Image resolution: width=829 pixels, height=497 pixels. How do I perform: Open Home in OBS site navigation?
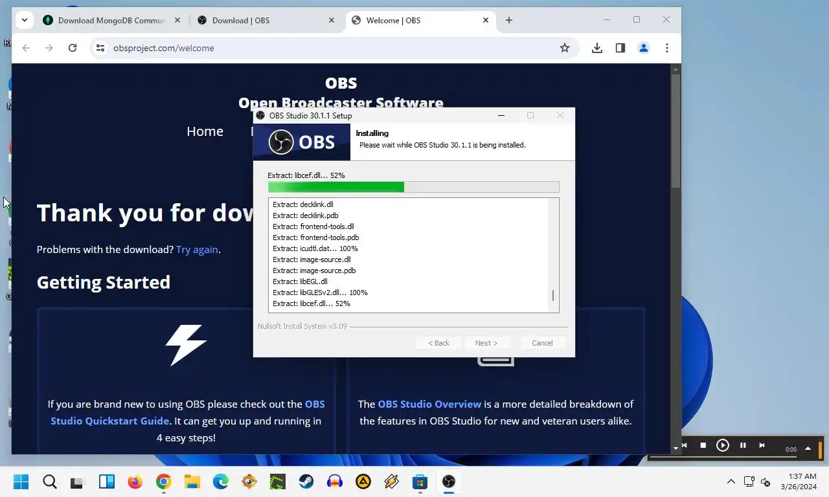tap(205, 131)
